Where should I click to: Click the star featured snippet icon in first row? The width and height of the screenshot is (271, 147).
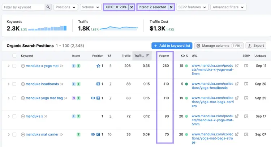tap(98, 66)
